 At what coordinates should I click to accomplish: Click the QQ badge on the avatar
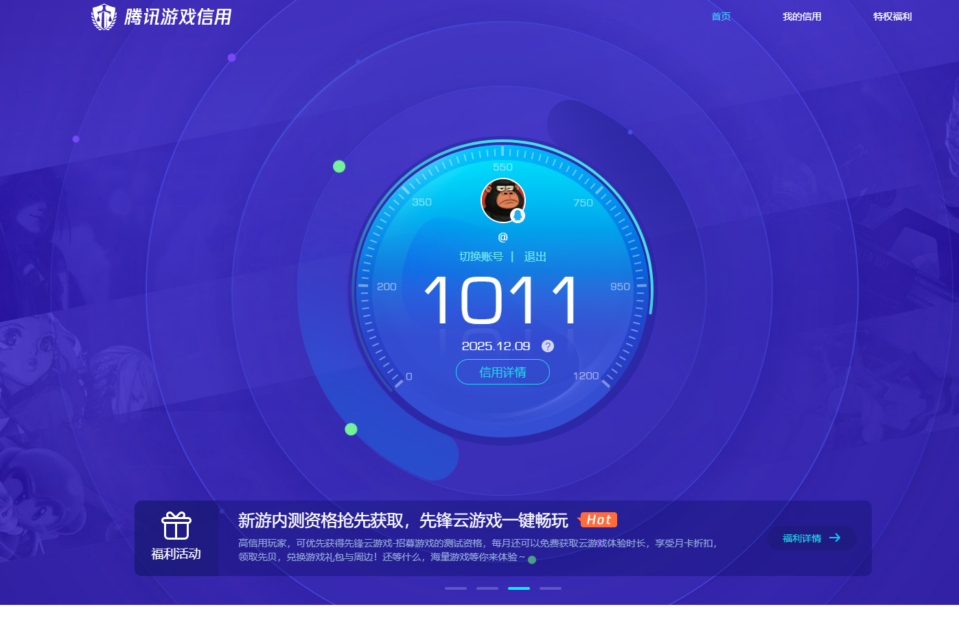point(518,216)
